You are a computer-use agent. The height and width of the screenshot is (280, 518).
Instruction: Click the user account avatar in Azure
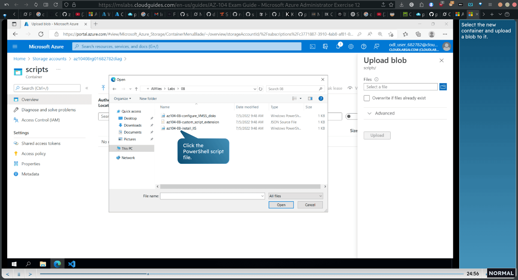click(446, 47)
